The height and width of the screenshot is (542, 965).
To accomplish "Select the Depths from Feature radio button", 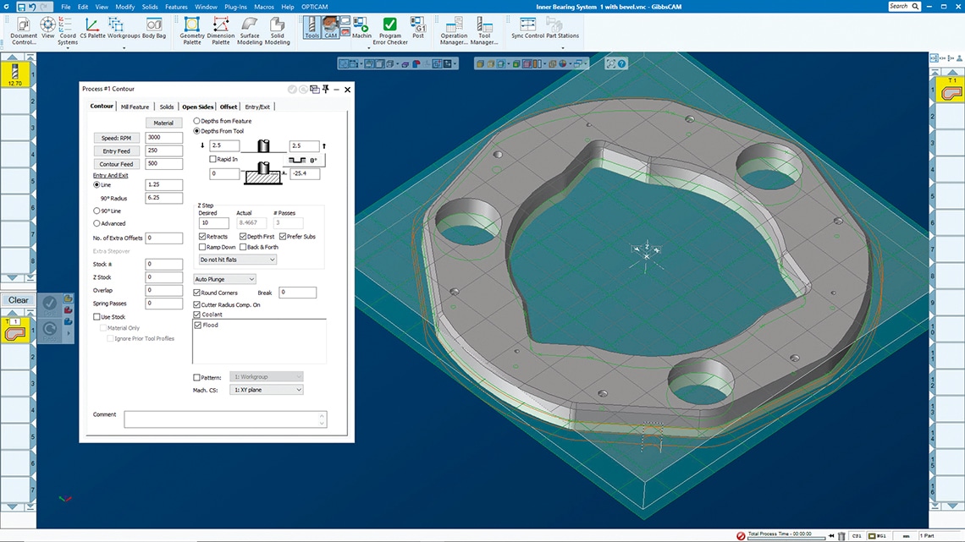I will [197, 121].
